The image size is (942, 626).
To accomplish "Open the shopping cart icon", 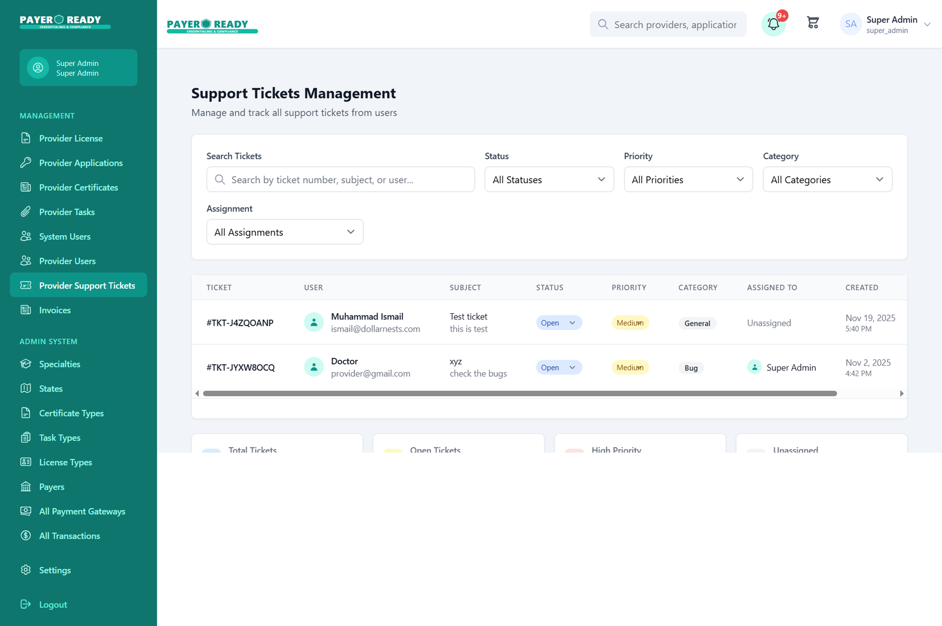I will click(813, 24).
